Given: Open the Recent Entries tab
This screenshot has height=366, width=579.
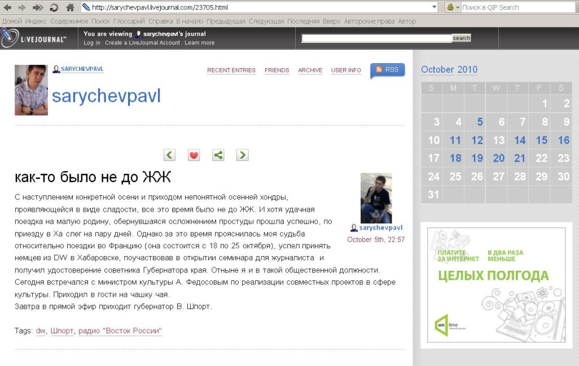Looking at the screenshot, I should coord(231,70).
